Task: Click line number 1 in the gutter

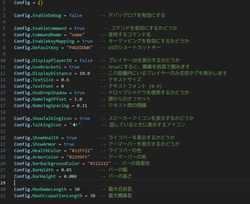Action: click(x=4, y=3)
